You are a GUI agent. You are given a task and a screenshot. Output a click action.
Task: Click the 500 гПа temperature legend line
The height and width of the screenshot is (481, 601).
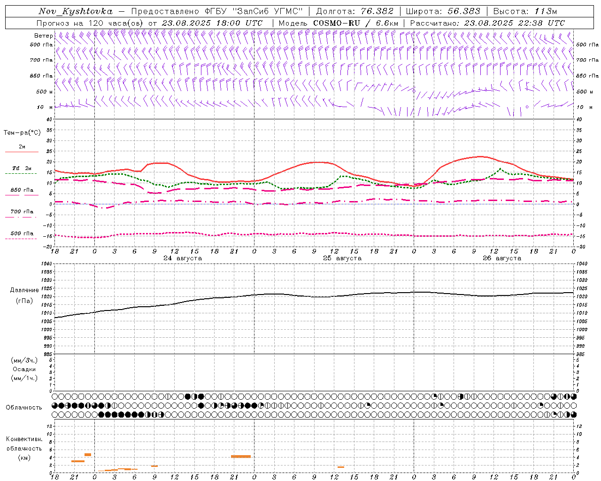click(x=22, y=239)
